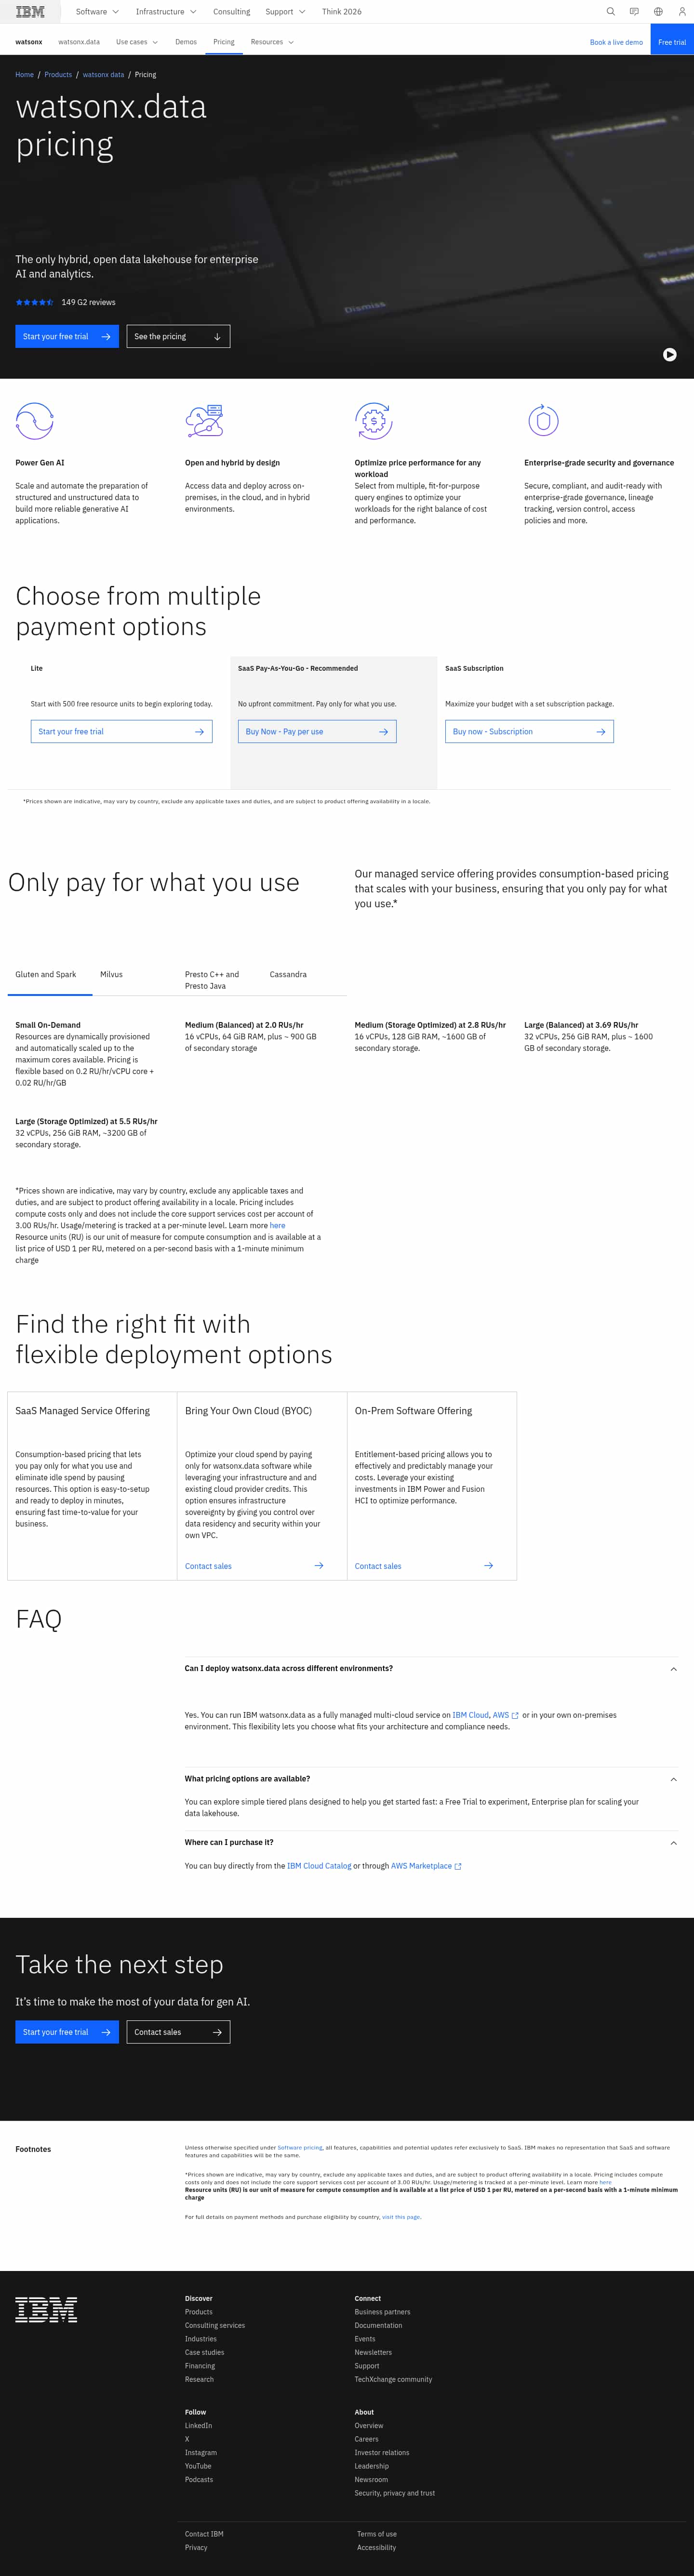Open the user profile icon
The height and width of the screenshot is (2576, 694).
[682, 12]
